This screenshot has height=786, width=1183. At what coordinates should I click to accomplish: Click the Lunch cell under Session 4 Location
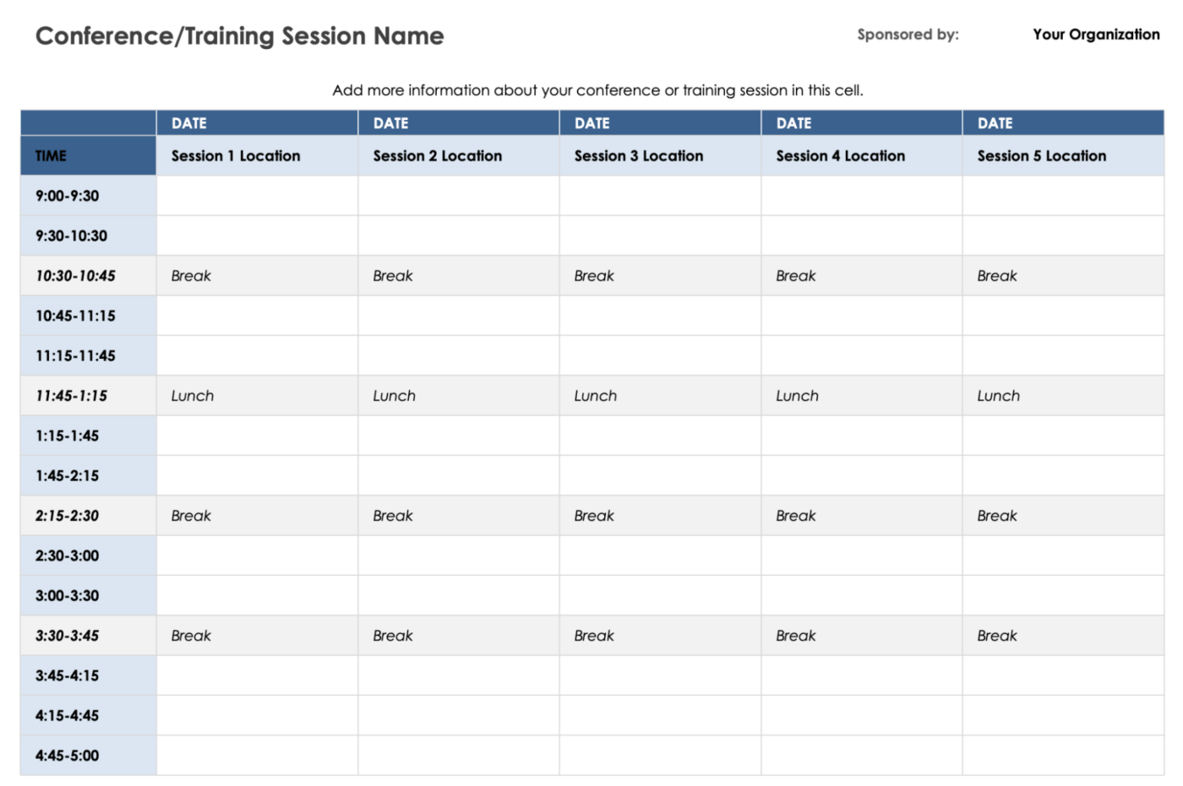tap(861, 396)
